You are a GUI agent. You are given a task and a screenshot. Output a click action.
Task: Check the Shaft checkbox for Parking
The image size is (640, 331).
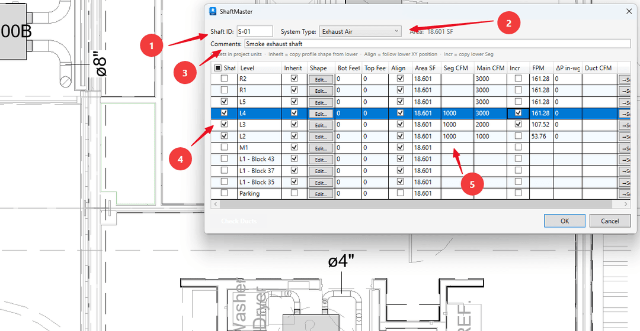pyautogui.click(x=224, y=193)
